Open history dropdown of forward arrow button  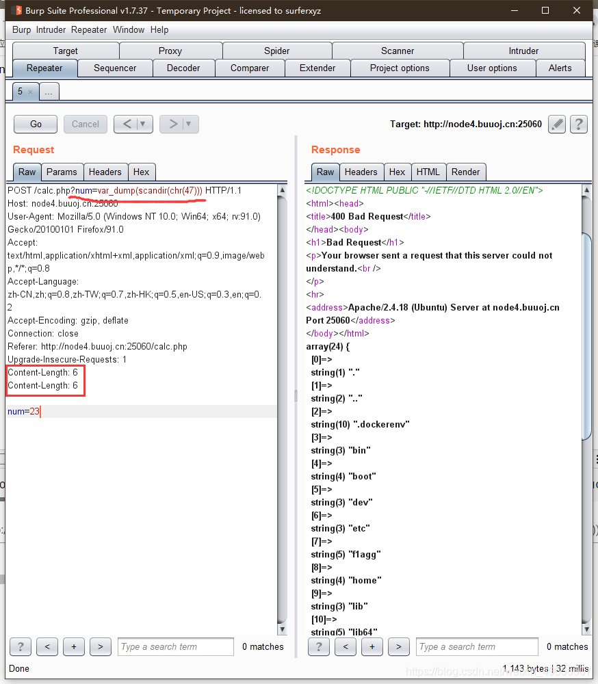(189, 124)
